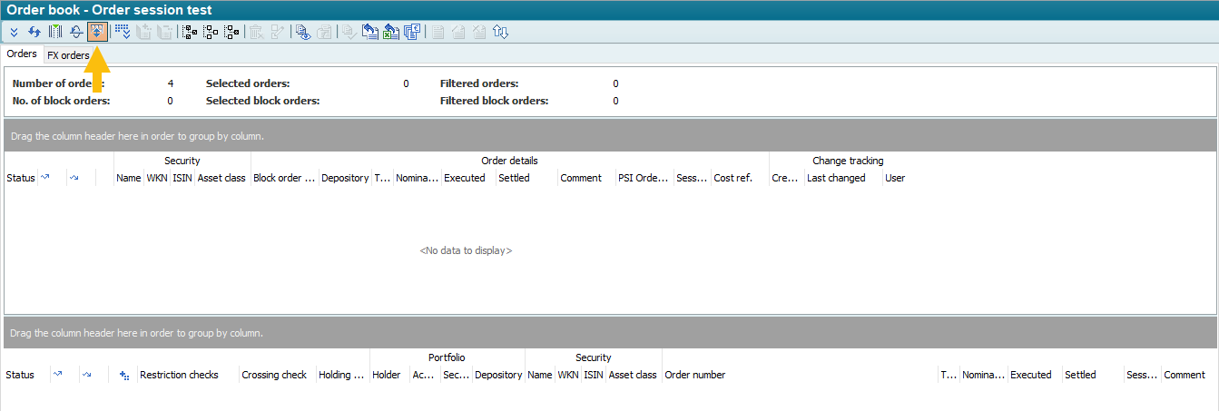
Task: Click the crossed-out circular arrow toolbar icon
Action: pyautogui.click(x=76, y=32)
